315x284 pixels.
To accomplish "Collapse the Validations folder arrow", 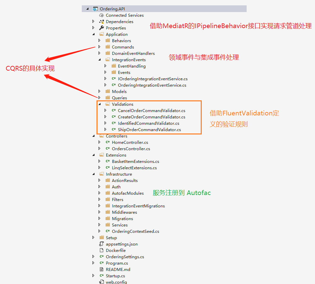I will [100, 104].
